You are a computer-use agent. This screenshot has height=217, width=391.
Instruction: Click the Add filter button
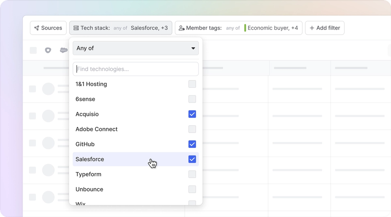click(325, 28)
